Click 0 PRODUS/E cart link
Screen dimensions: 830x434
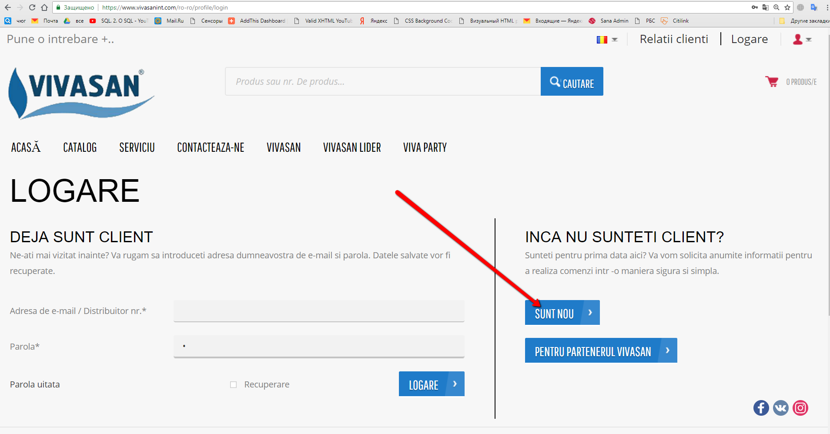coord(801,82)
